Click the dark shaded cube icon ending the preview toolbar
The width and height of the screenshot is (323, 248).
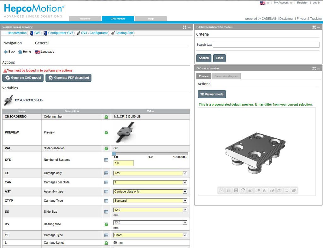(x=294, y=190)
